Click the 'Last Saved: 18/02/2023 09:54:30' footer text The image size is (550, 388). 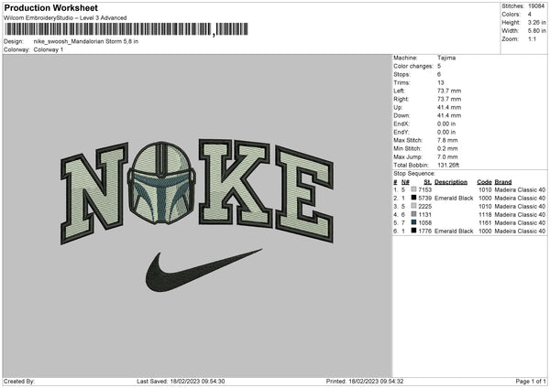pyautogui.click(x=181, y=382)
